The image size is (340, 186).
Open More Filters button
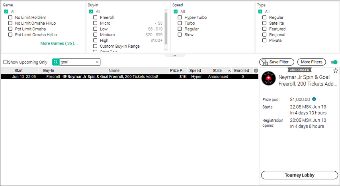click(x=312, y=62)
